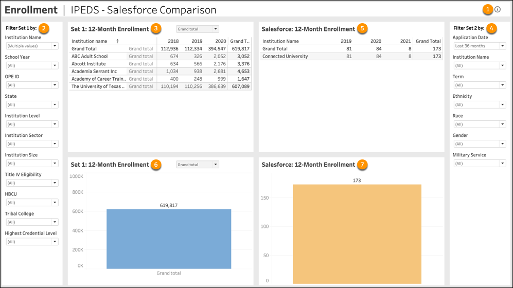Click the info icon in dashboard header

[497, 9]
